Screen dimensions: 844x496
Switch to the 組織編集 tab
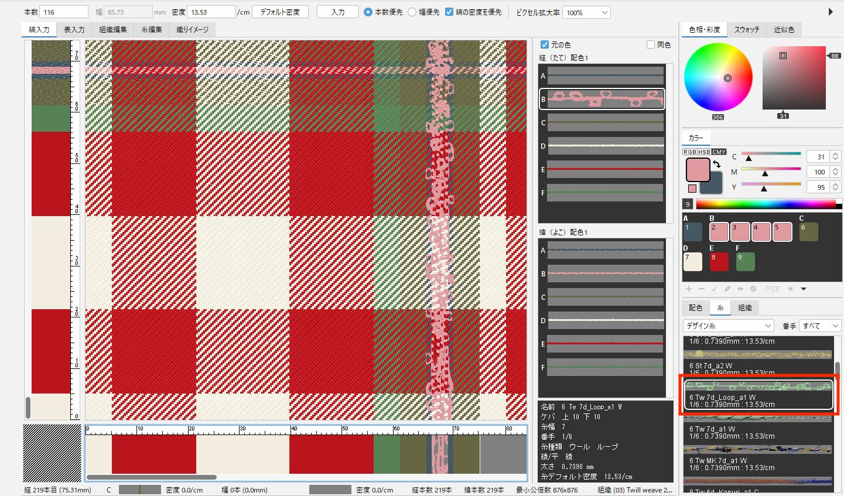[x=113, y=29]
